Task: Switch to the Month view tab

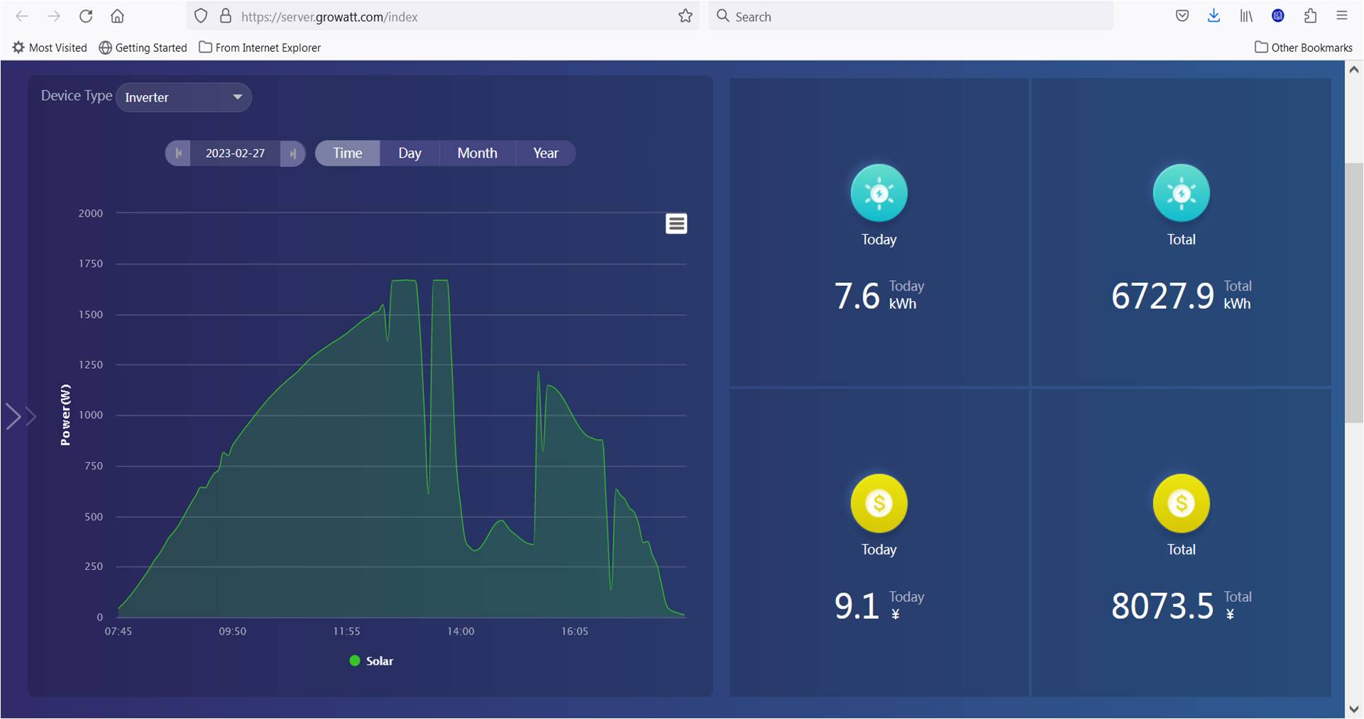Action: (477, 153)
